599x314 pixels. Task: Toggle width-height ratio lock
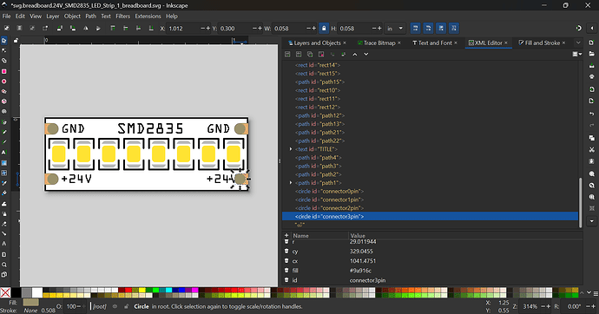coord(324,29)
